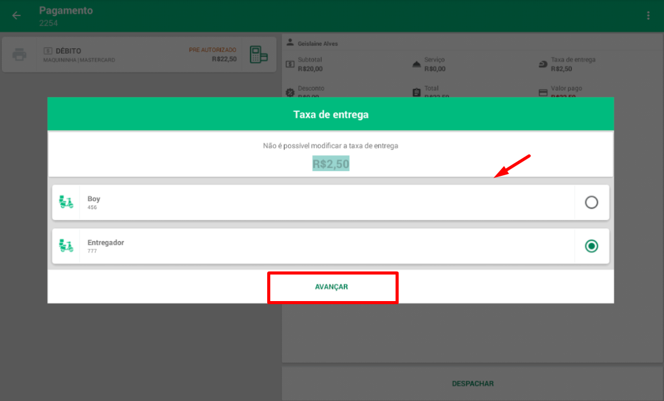Image resolution: width=664 pixels, height=401 pixels.
Task: Click the Entregador 777 delivery row
Action: tap(331, 246)
